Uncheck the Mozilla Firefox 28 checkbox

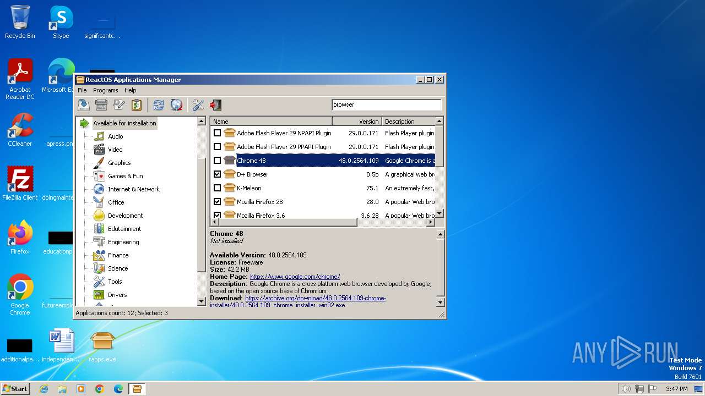coord(217,202)
